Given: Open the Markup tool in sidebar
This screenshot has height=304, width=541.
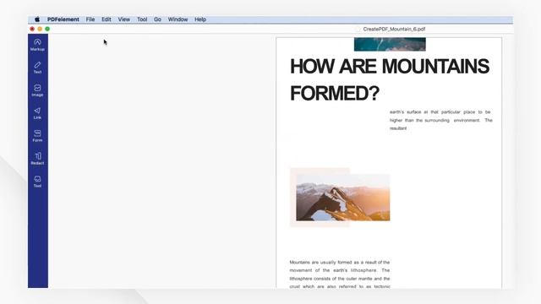Looking at the screenshot, I should coord(37,45).
